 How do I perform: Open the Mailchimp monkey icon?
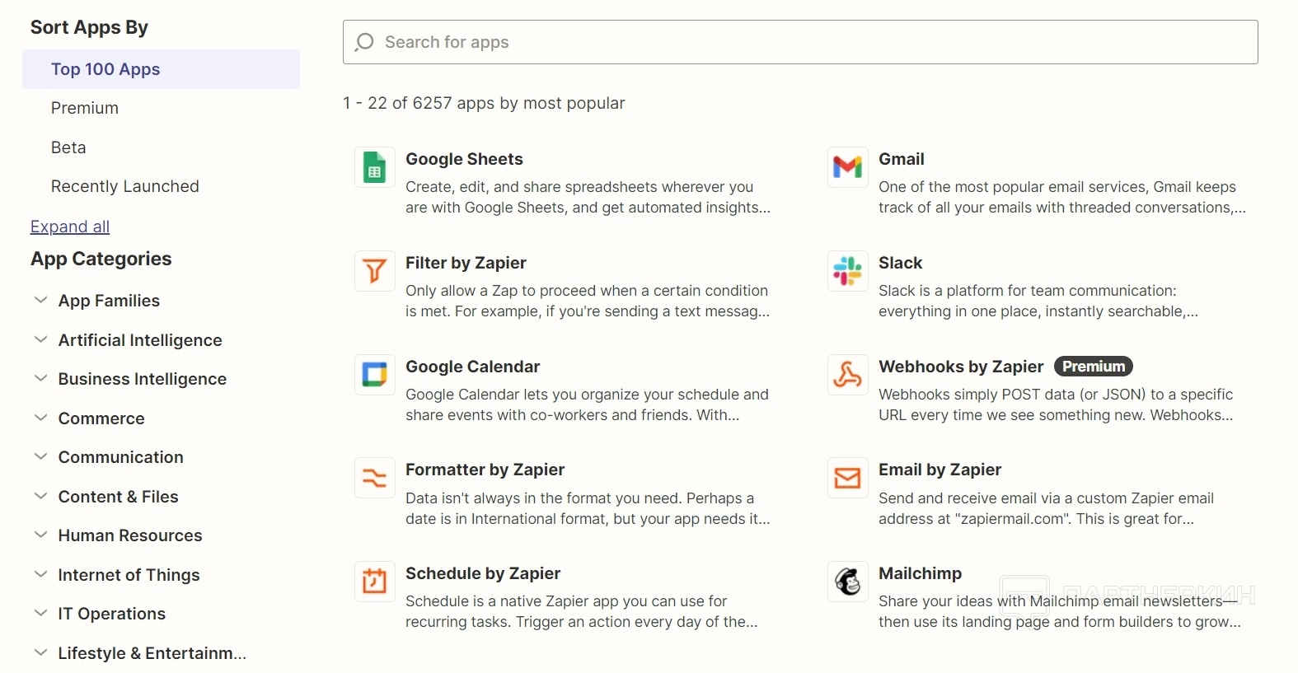click(847, 582)
